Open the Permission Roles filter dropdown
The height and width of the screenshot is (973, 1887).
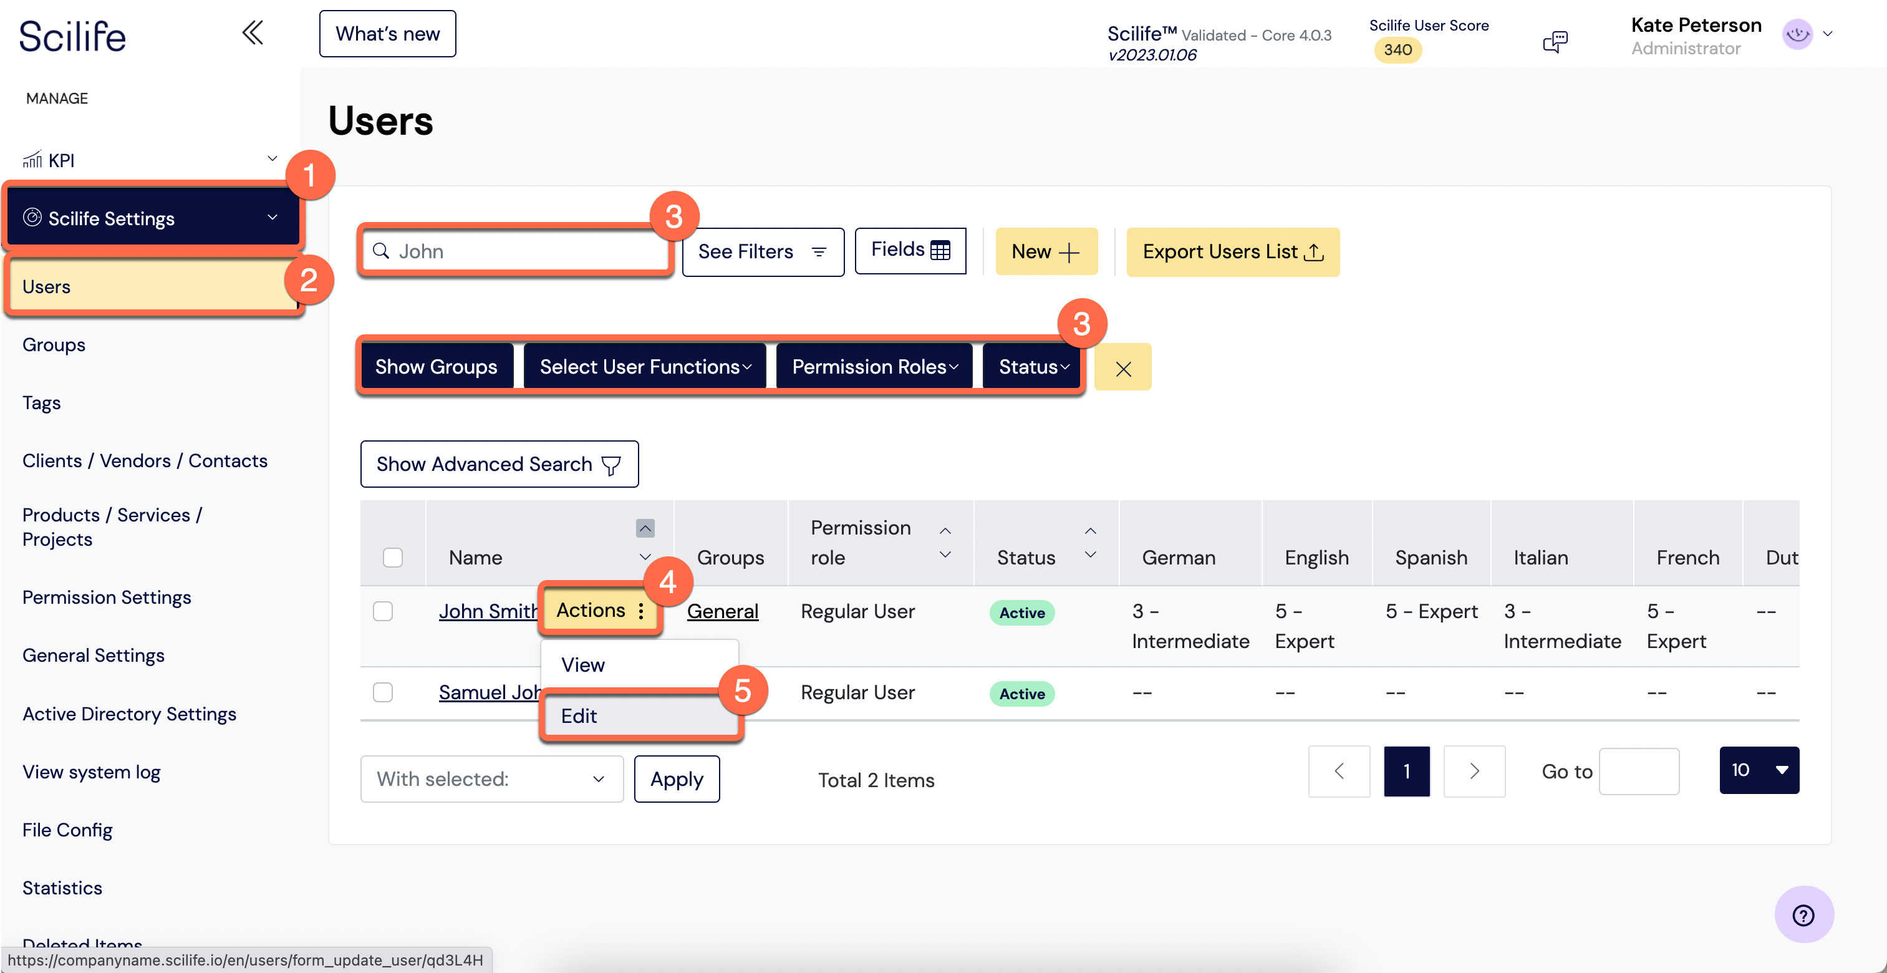(x=874, y=366)
